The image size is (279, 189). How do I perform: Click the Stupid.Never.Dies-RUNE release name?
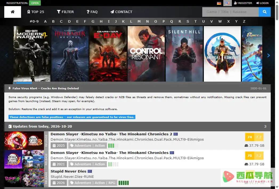72,177
